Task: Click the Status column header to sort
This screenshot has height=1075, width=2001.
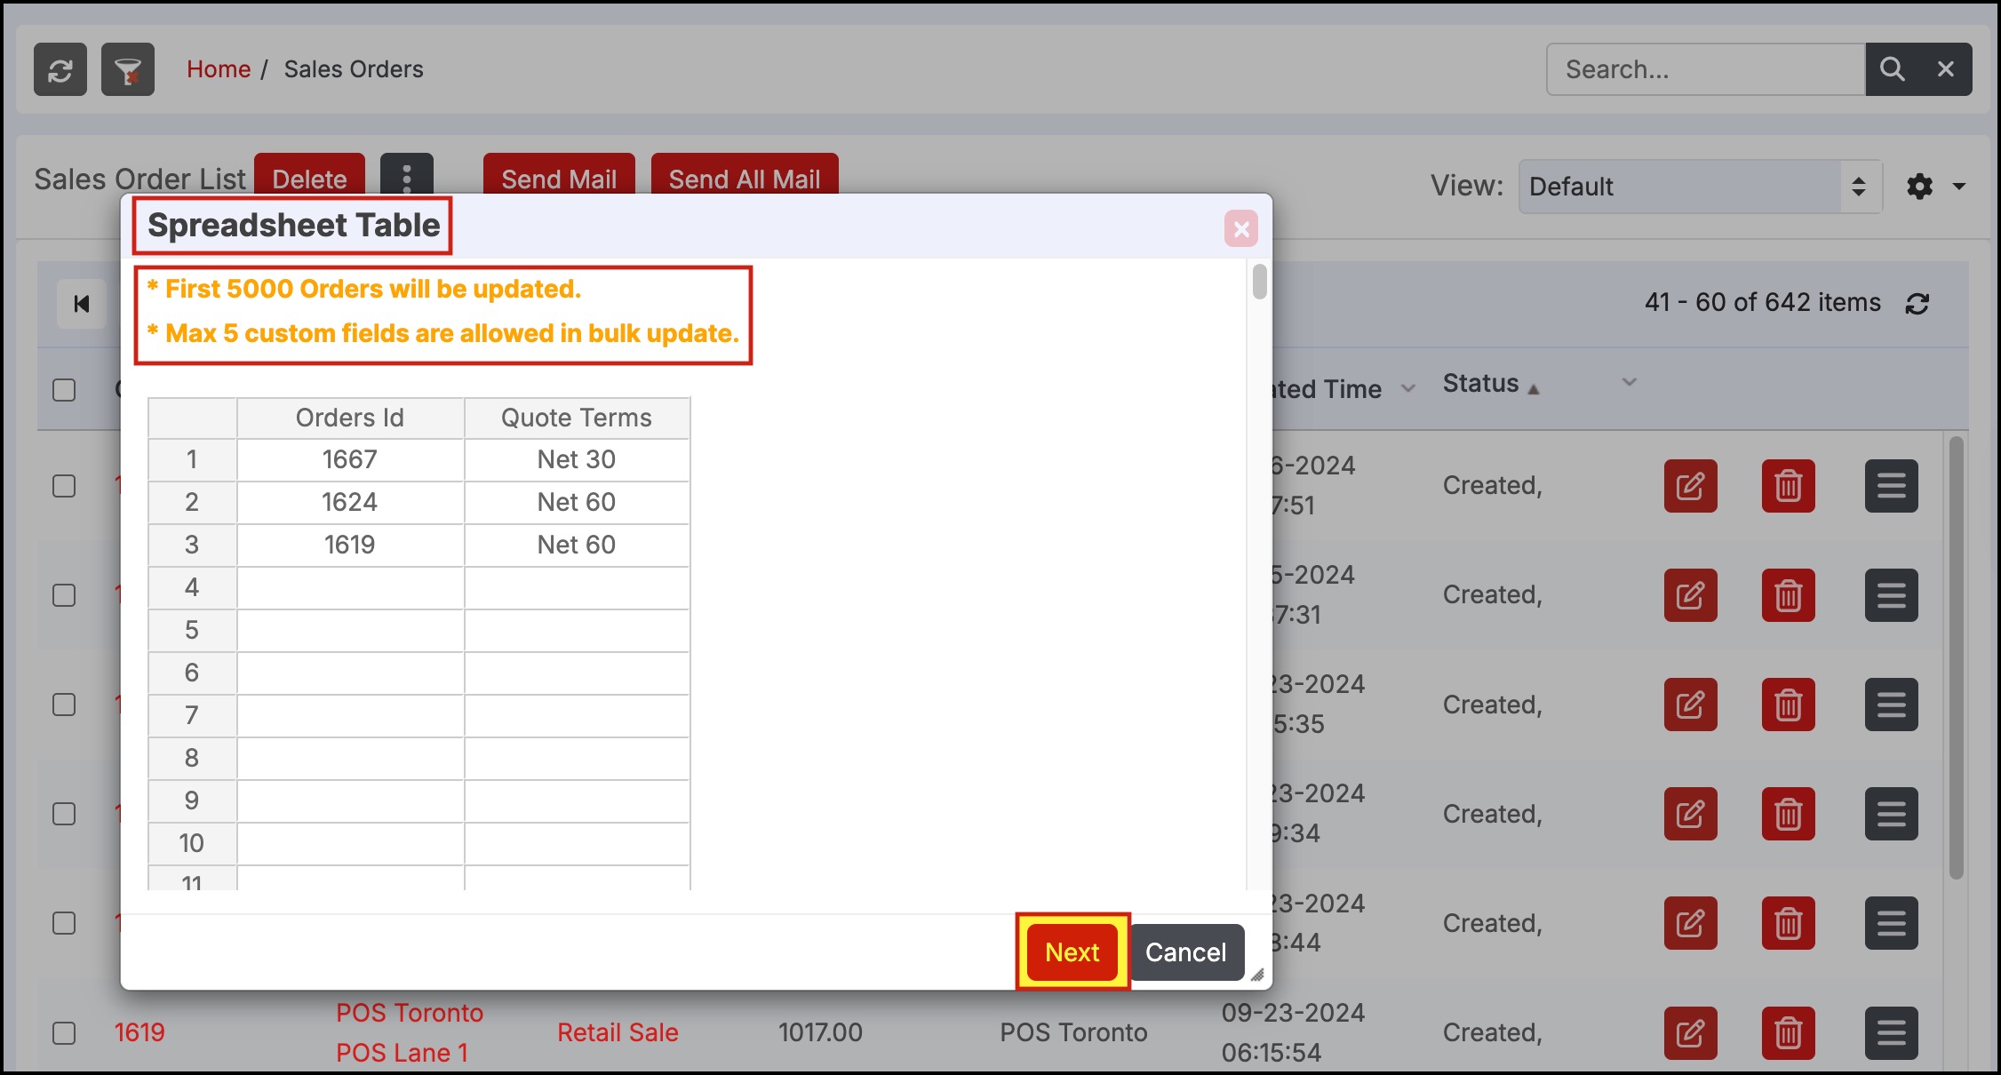Action: click(x=1481, y=384)
